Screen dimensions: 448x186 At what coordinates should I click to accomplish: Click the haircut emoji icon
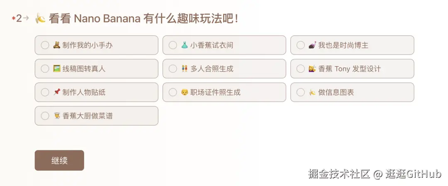tap(312, 69)
